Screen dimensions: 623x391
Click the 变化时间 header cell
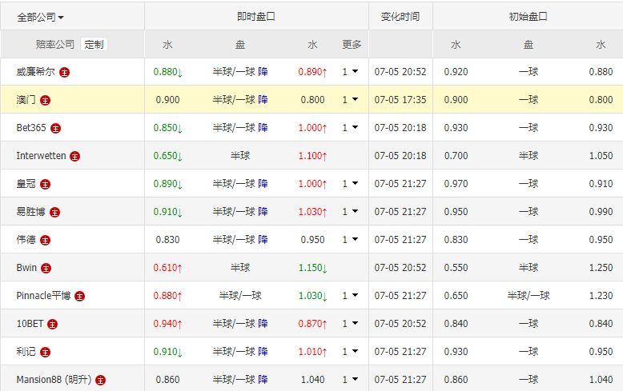pyautogui.click(x=400, y=17)
